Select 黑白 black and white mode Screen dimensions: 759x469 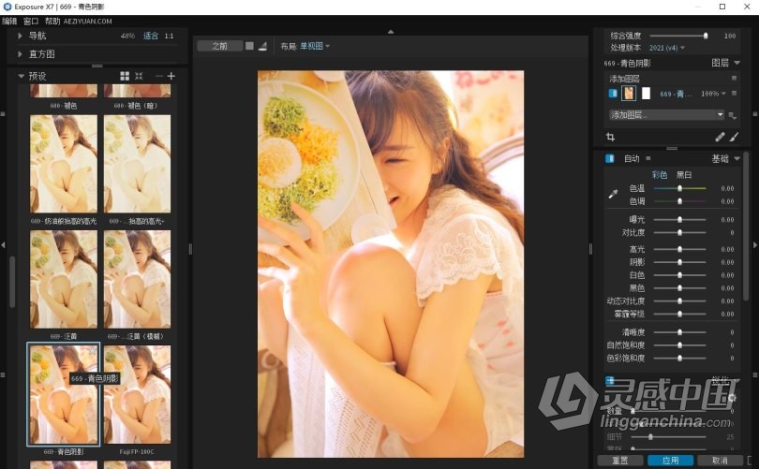(683, 174)
